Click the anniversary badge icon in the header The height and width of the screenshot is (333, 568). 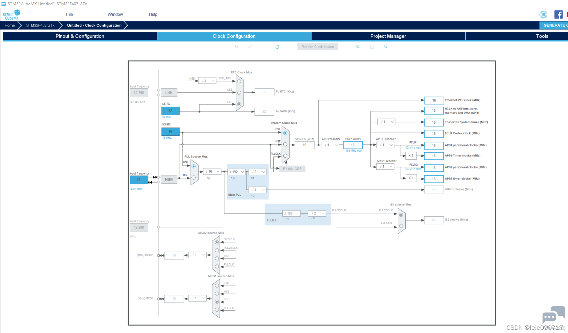543,14
